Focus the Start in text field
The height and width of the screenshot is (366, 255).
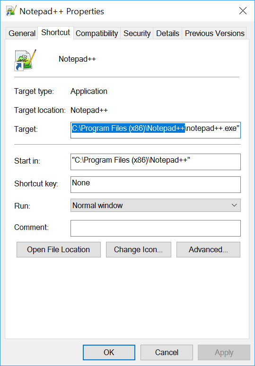(156, 162)
